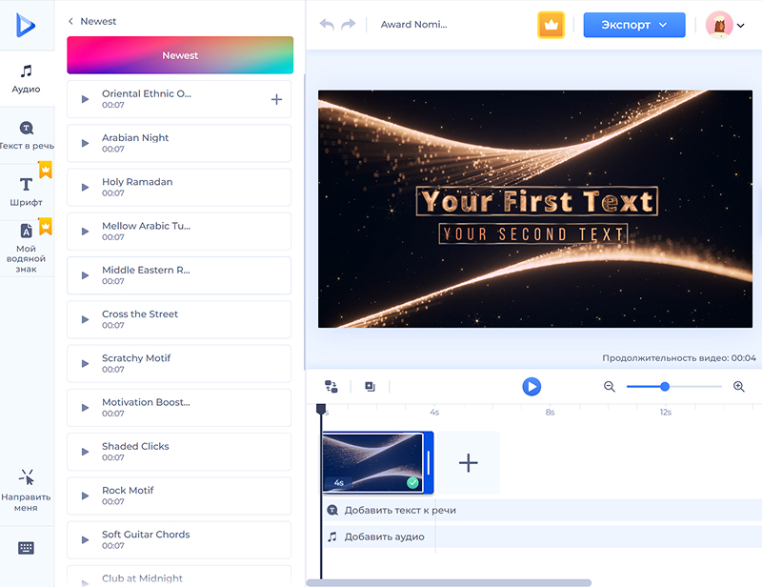Click the redo arrow icon

tap(349, 25)
